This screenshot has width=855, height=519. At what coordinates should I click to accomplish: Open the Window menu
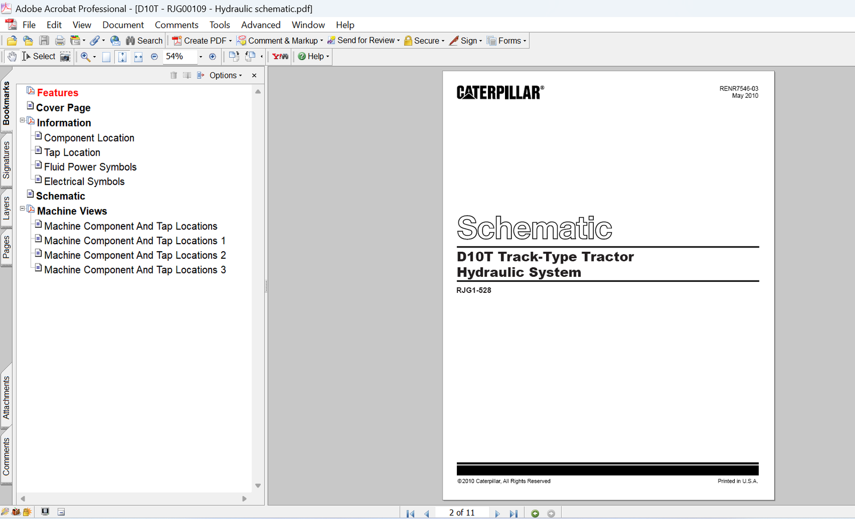click(x=308, y=25)
